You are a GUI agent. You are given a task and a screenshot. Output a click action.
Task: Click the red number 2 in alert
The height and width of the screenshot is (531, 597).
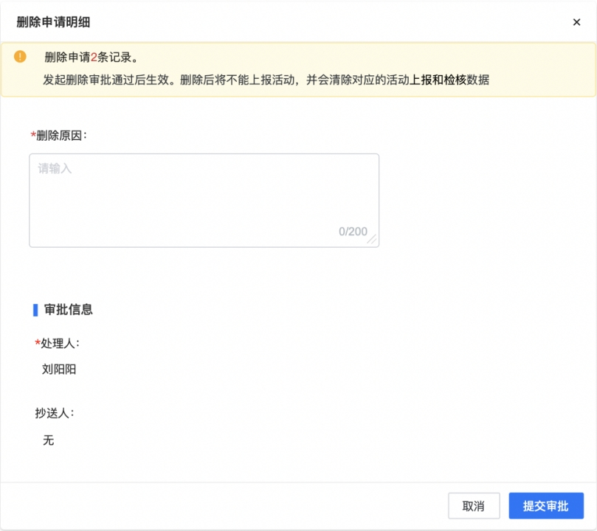[x=94, y=58]
